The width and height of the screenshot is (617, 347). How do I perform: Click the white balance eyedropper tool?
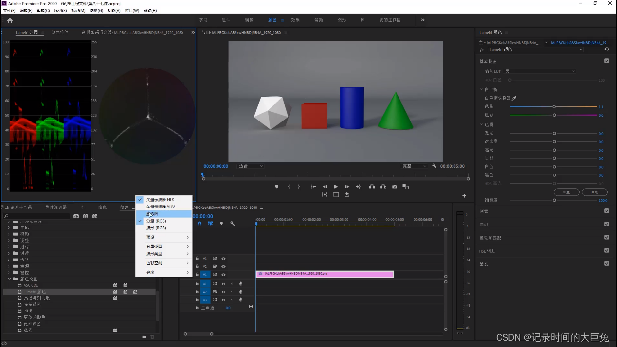pos(514,98)
